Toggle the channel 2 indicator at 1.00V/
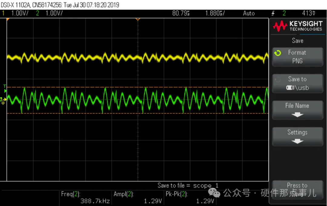This screenshot has width=327, height=206. (x=38, y=13)
